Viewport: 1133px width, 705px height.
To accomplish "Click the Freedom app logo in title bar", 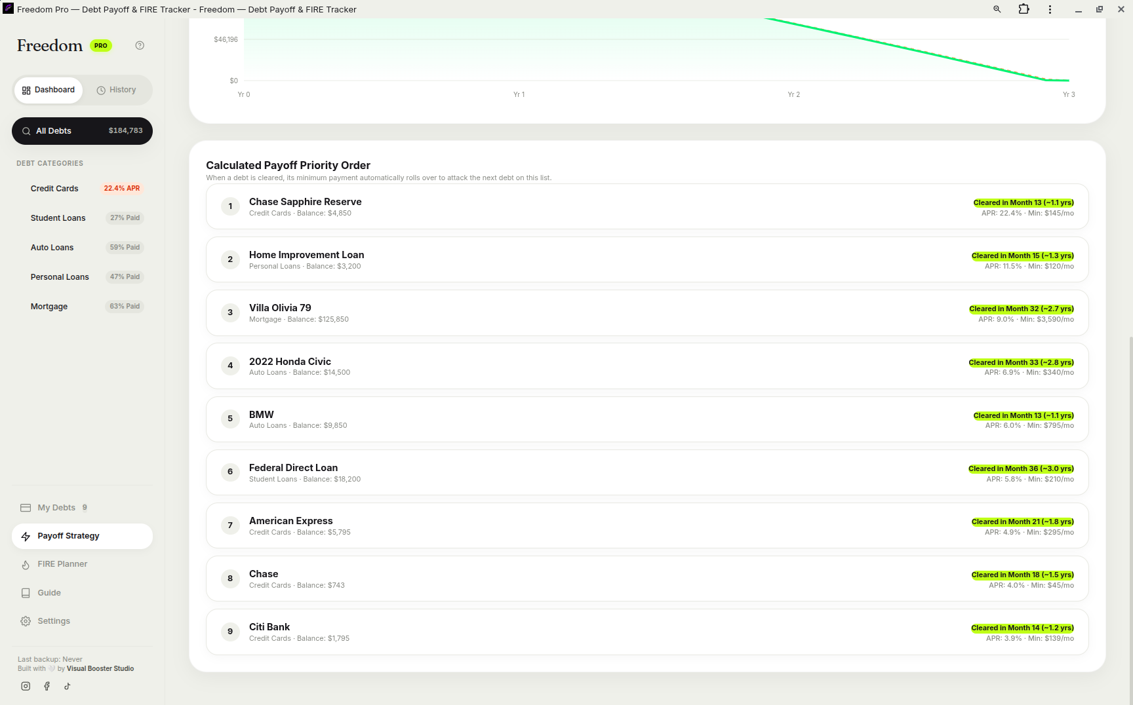I will coord(8,9).
